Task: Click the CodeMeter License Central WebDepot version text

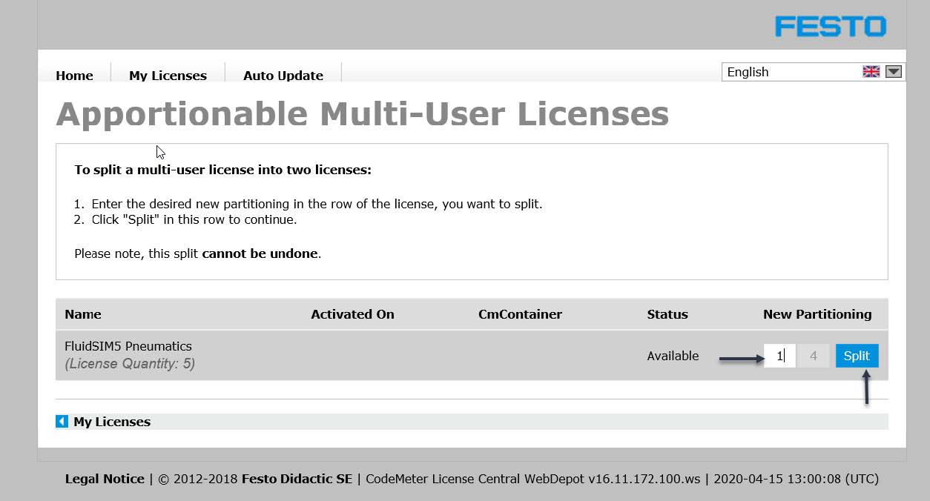Action: (x=532, y=479)
